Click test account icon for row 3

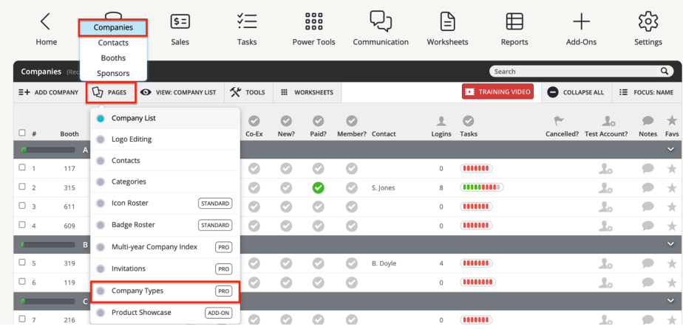click(x=605, y=207)
